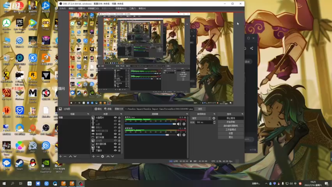Image resolution: width=332 pixels, height=187 pixels.
Task: Open the 滤镜 filters button in source toolbar
Action: coord(108,109)
